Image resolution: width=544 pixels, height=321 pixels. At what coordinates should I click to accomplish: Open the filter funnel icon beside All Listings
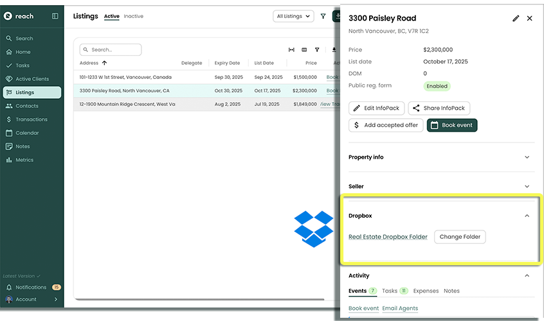(x=323, y=16)
